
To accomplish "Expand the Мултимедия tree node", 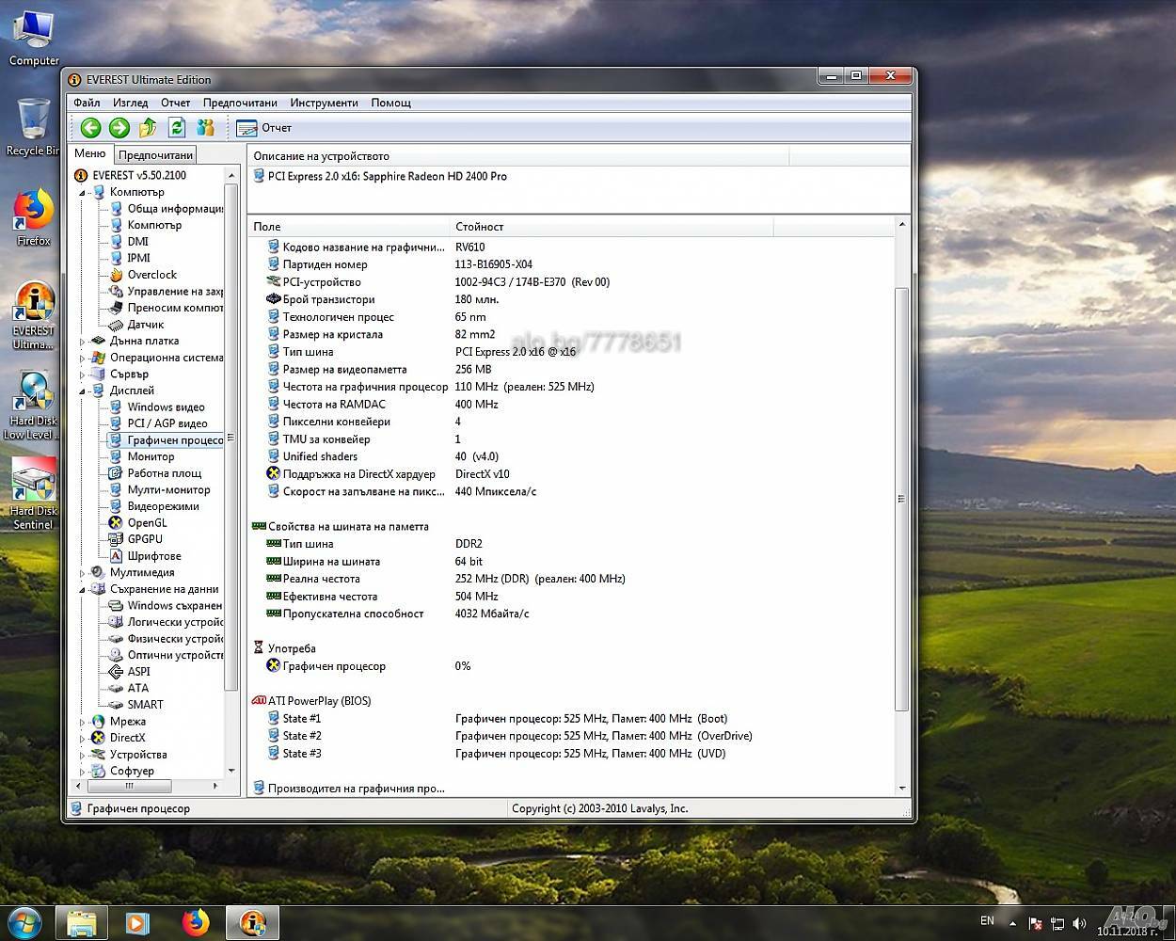I will (x=82, y=572).
